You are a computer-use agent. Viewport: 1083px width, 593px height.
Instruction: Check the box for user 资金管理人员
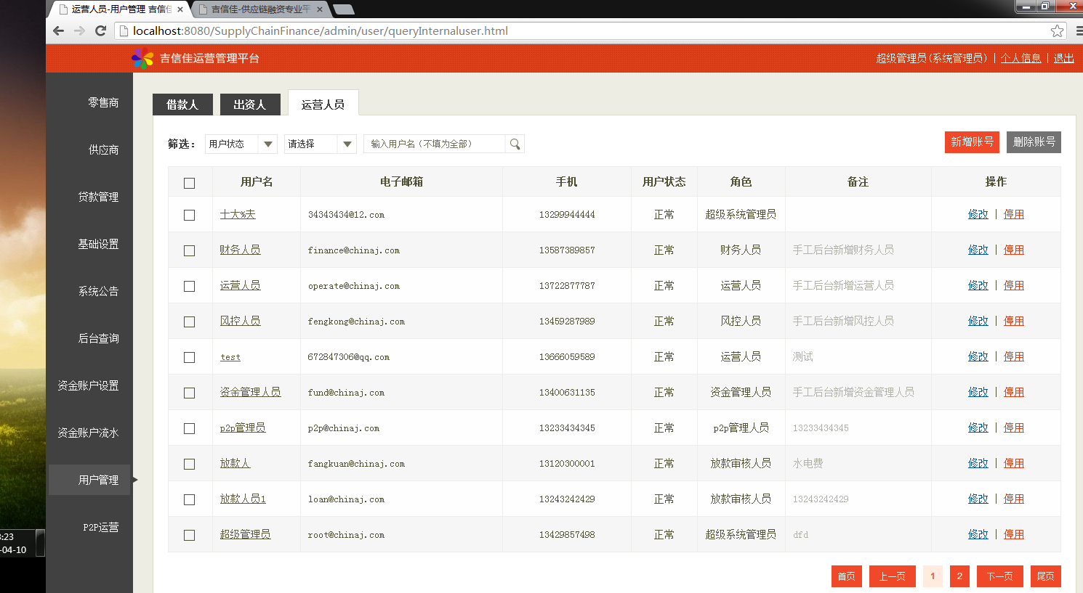[190, 393]
